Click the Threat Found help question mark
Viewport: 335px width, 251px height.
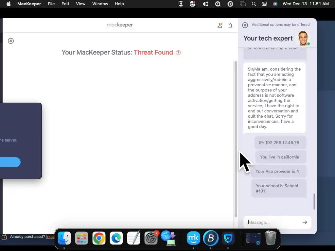[178, 53]
